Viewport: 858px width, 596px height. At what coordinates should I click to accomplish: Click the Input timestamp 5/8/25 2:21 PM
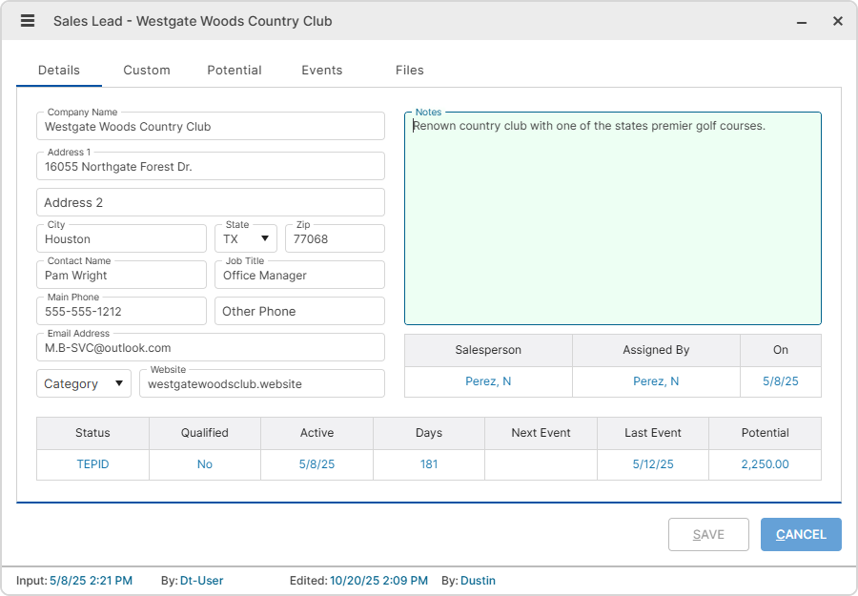pos(91,581)
